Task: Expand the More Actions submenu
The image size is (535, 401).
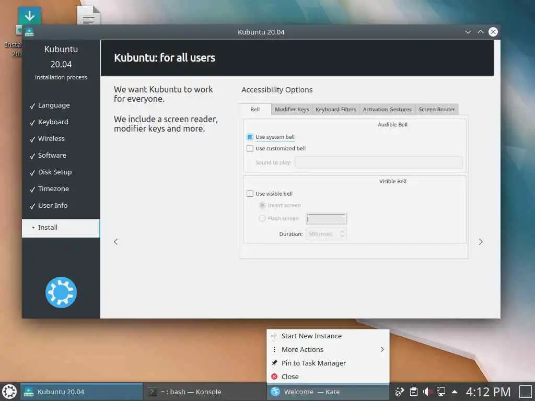Action: click(x=328, y=349)
